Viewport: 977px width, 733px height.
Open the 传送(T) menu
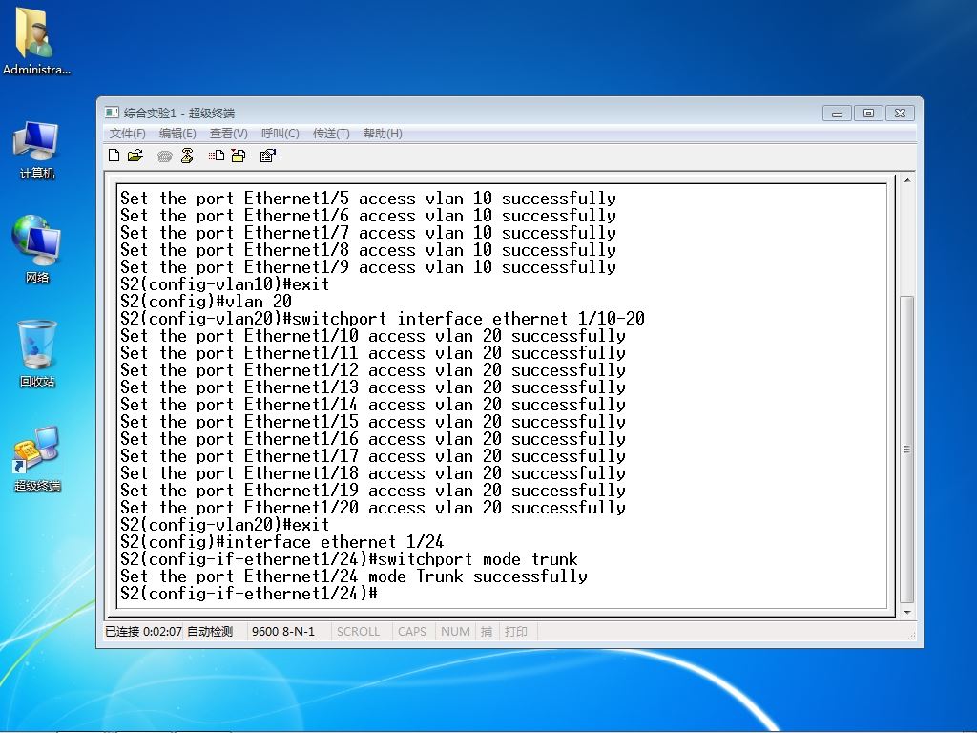tap(331, 134)
